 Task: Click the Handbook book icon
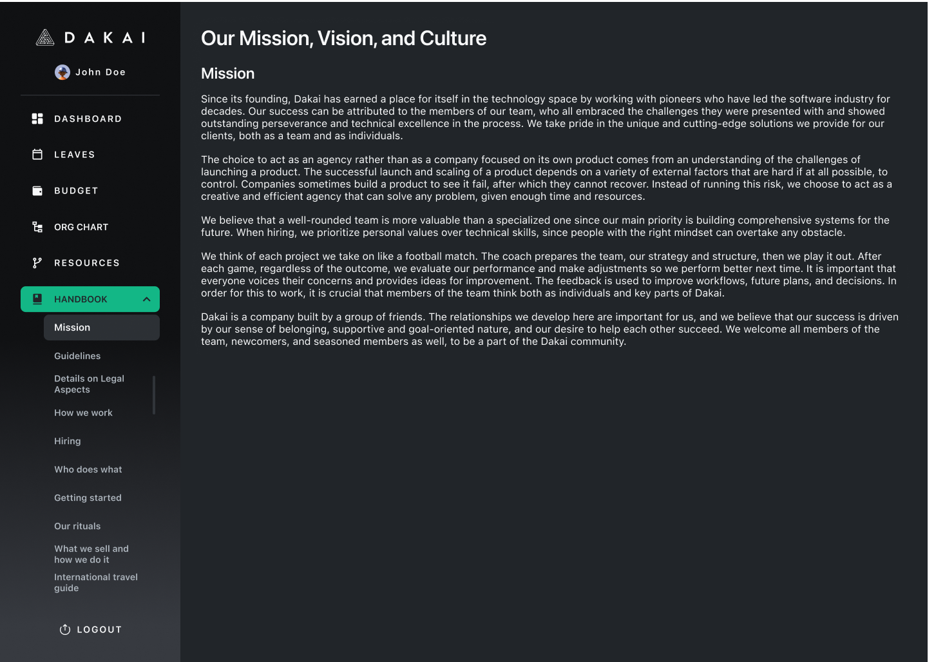(37, 299)
